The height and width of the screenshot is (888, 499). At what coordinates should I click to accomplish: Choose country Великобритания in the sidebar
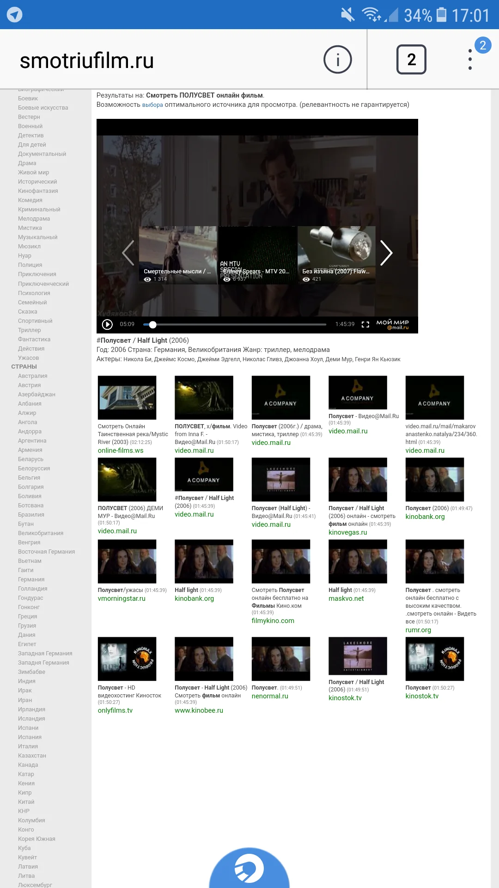pos(41,533)
